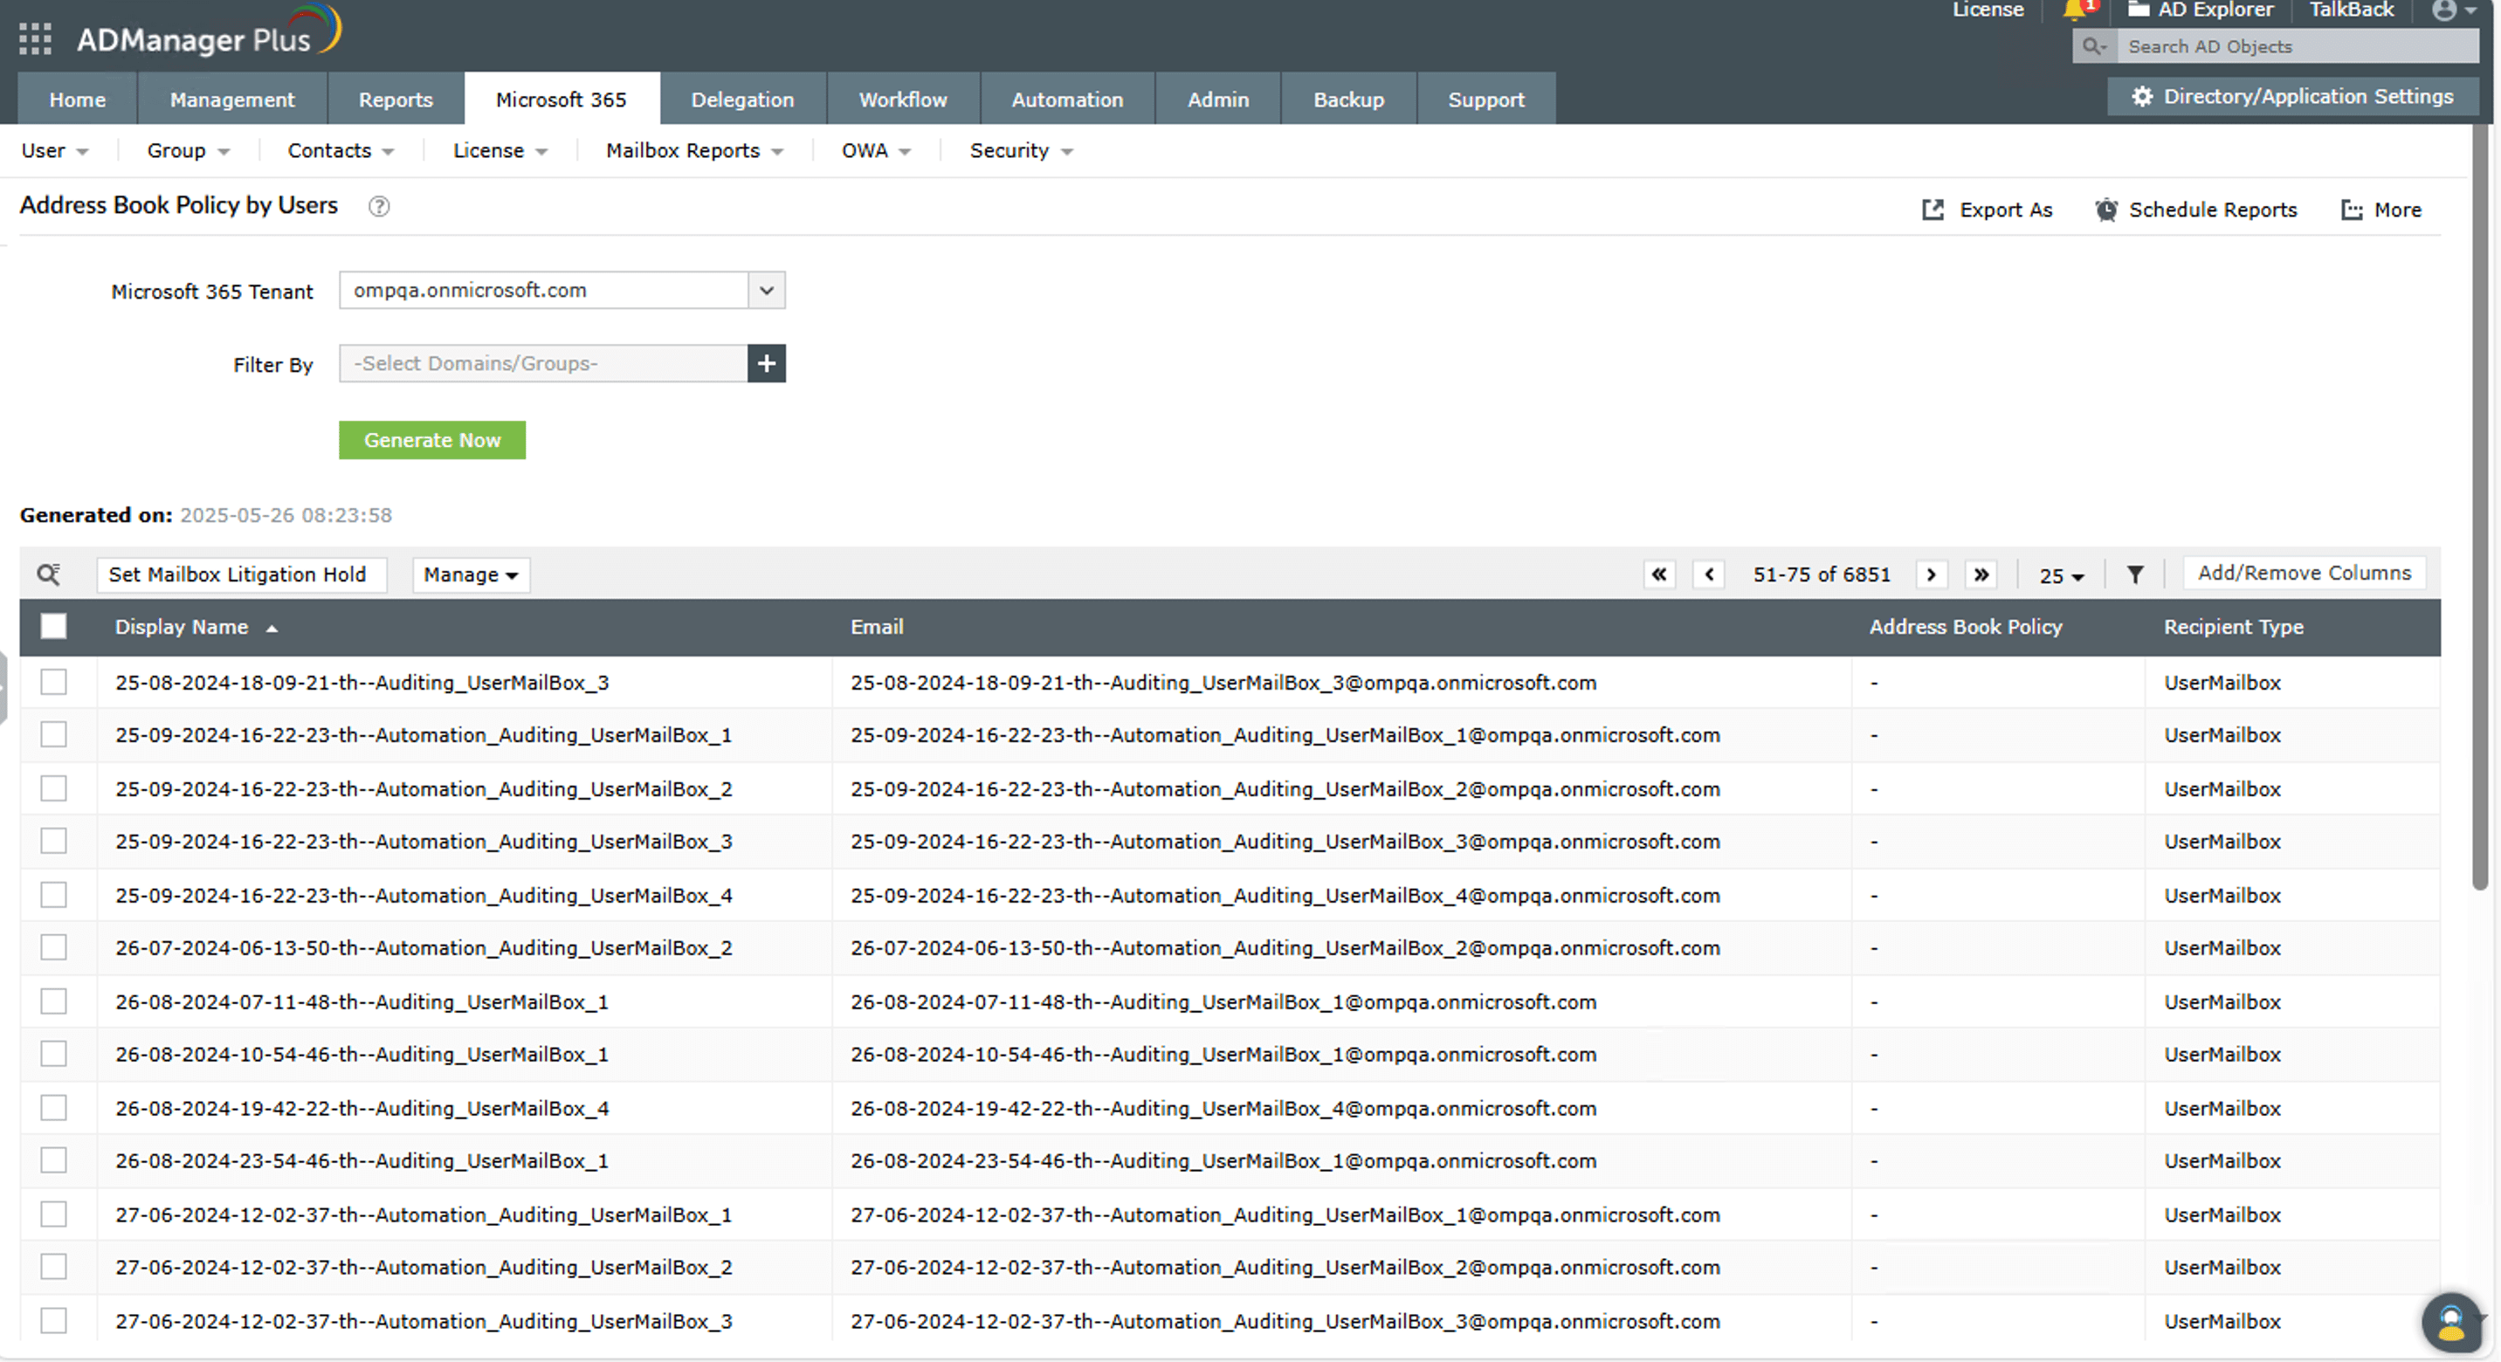Image resolution: width=2501 pixels, height=1362 pixels.
Task: Click the help question mark icon
Action: tap(379, 207)
